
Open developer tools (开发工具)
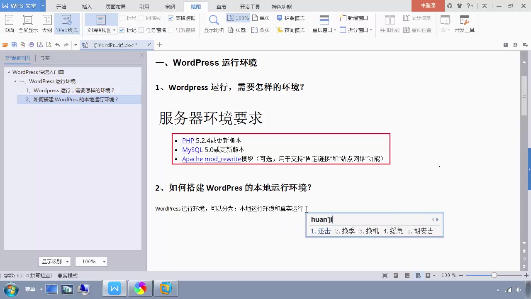pyautogui.click(x=465, y=24)
